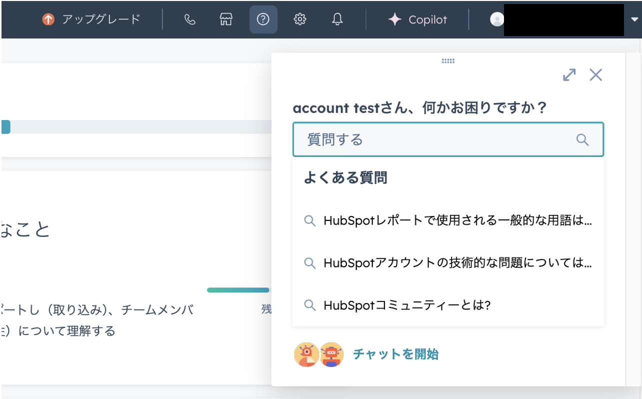Open Copilot from the top bar
The height and width of the screenshot is (399, 642).
[x=417, y=19]
